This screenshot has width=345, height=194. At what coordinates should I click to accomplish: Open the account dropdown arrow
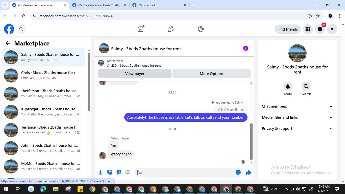click(x=332, y=29)
